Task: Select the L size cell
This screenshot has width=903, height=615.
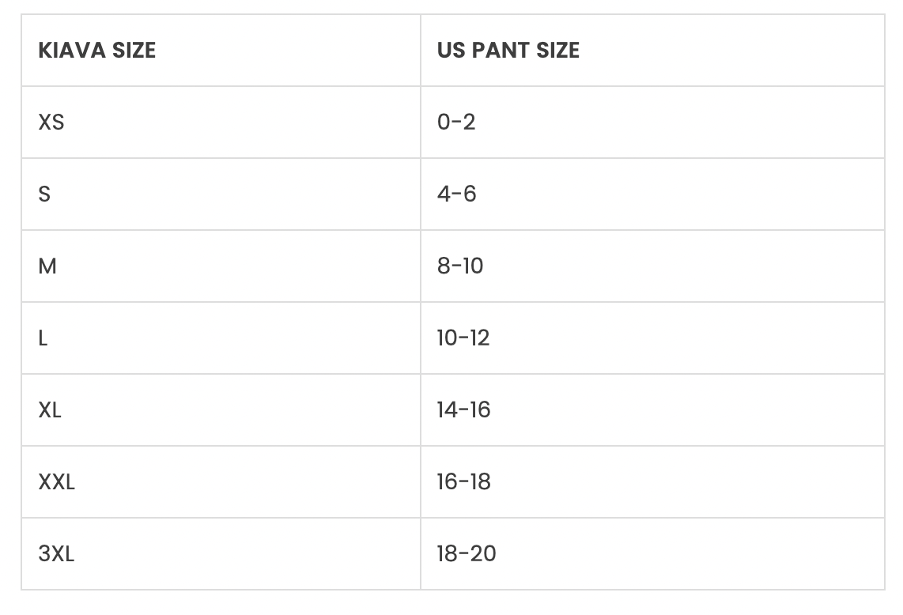Action: [x=43, y=338]
